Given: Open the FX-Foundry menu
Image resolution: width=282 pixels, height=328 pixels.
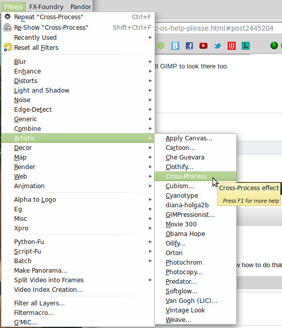Looking at the screenshot, I should click(46, 7).
